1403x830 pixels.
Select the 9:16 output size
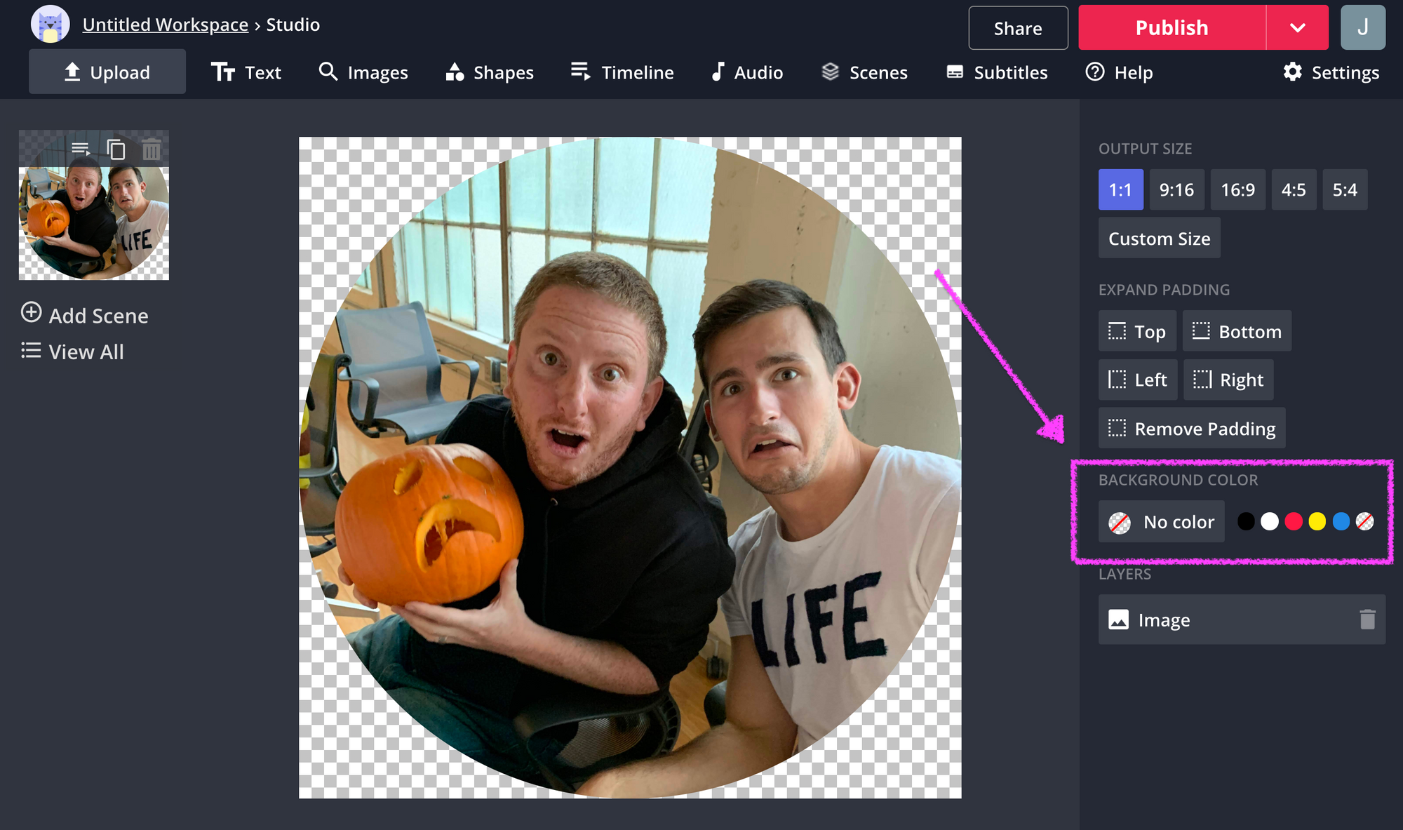[1176, 189]
